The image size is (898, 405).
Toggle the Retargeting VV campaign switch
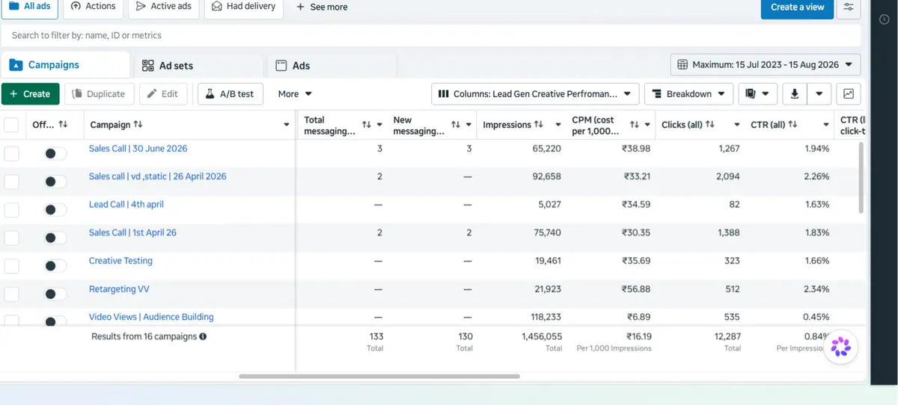pyautogui.click(x=55, y=294)
